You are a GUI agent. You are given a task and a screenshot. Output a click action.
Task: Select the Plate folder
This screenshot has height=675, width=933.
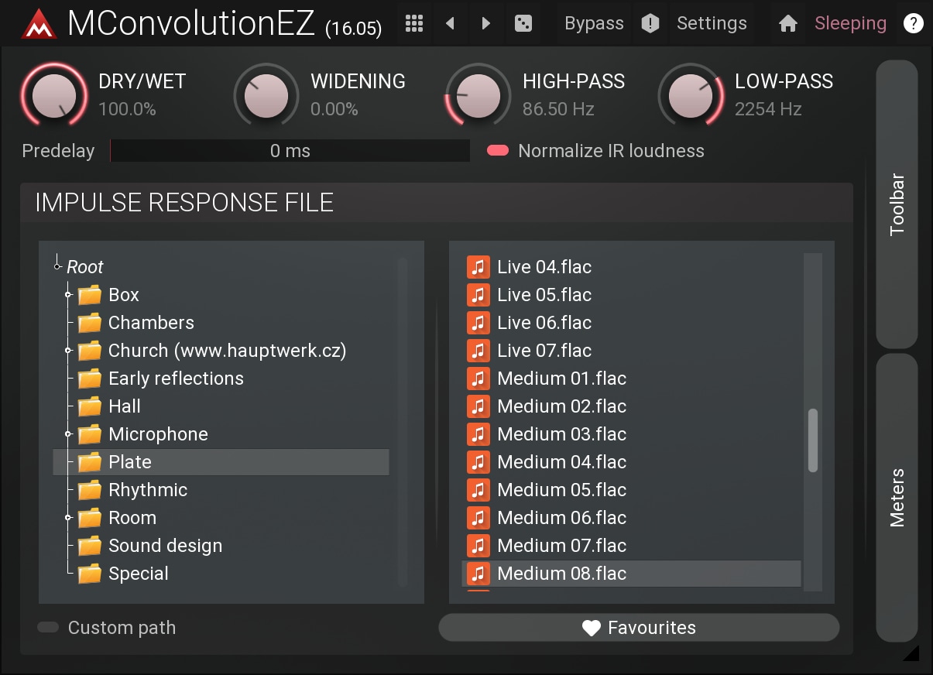click(x=221, y=462)
